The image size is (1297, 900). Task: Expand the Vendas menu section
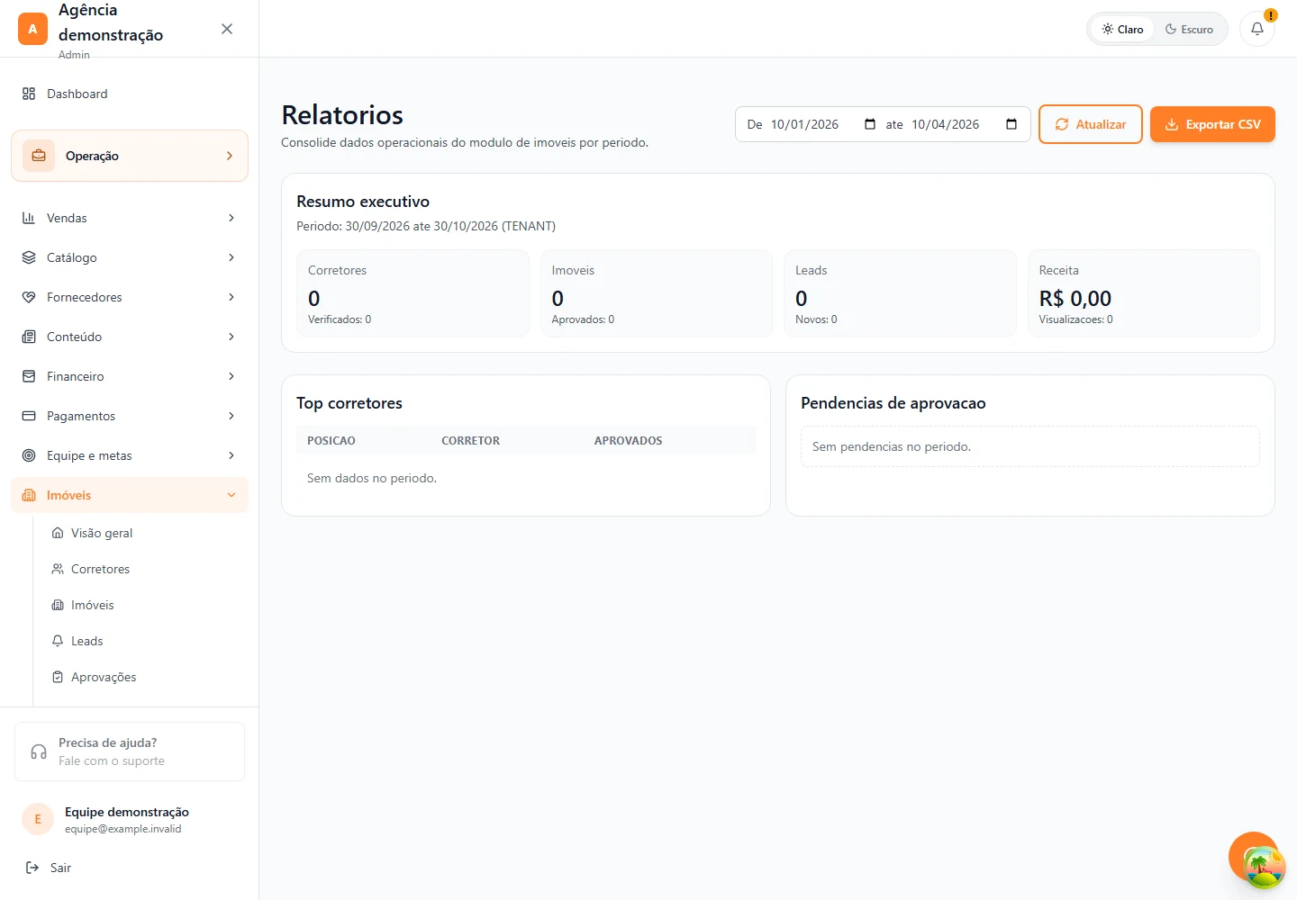[130, 218]
